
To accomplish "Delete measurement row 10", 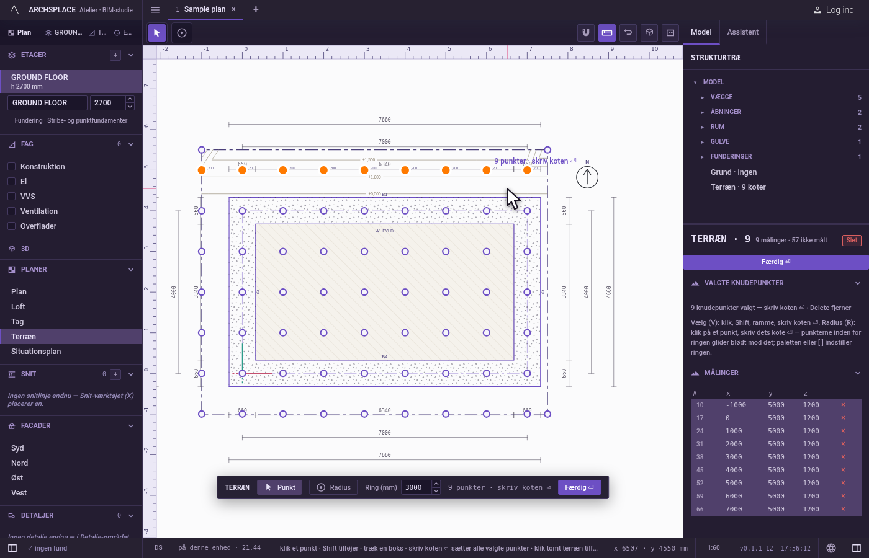I will (x=843, y=405).
